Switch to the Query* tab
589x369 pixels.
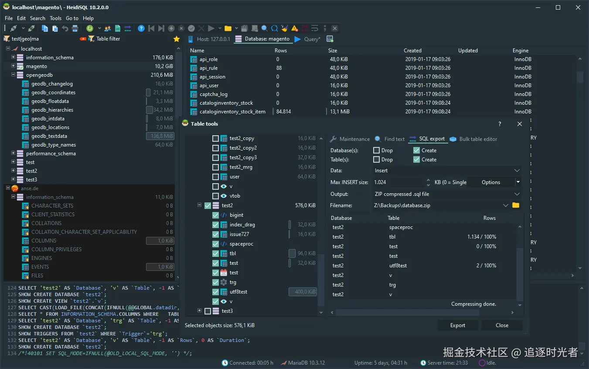tap(307, 39)
